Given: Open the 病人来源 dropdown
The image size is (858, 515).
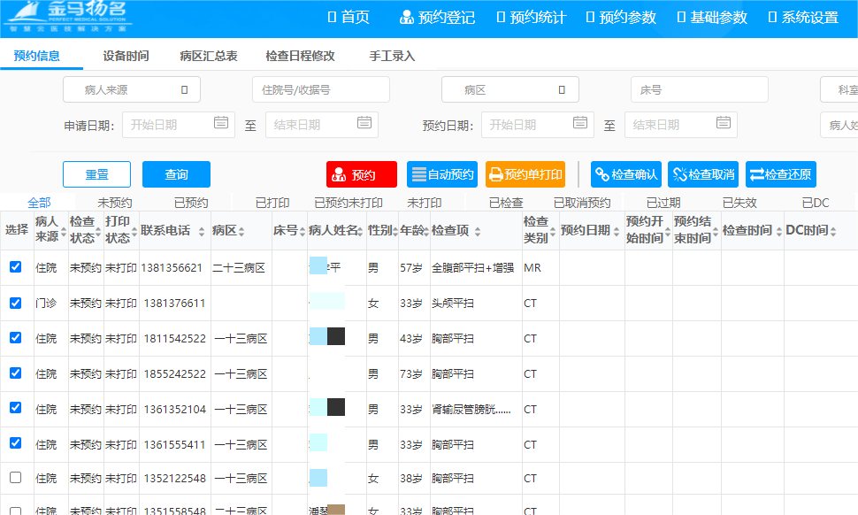Looking at the screenshot, I should click(132, 89).
